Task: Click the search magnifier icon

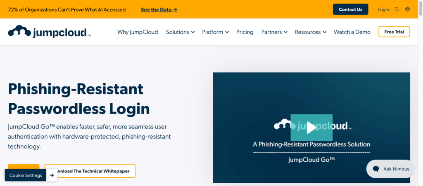Action: pyautogui.click(x=397, y=9)
